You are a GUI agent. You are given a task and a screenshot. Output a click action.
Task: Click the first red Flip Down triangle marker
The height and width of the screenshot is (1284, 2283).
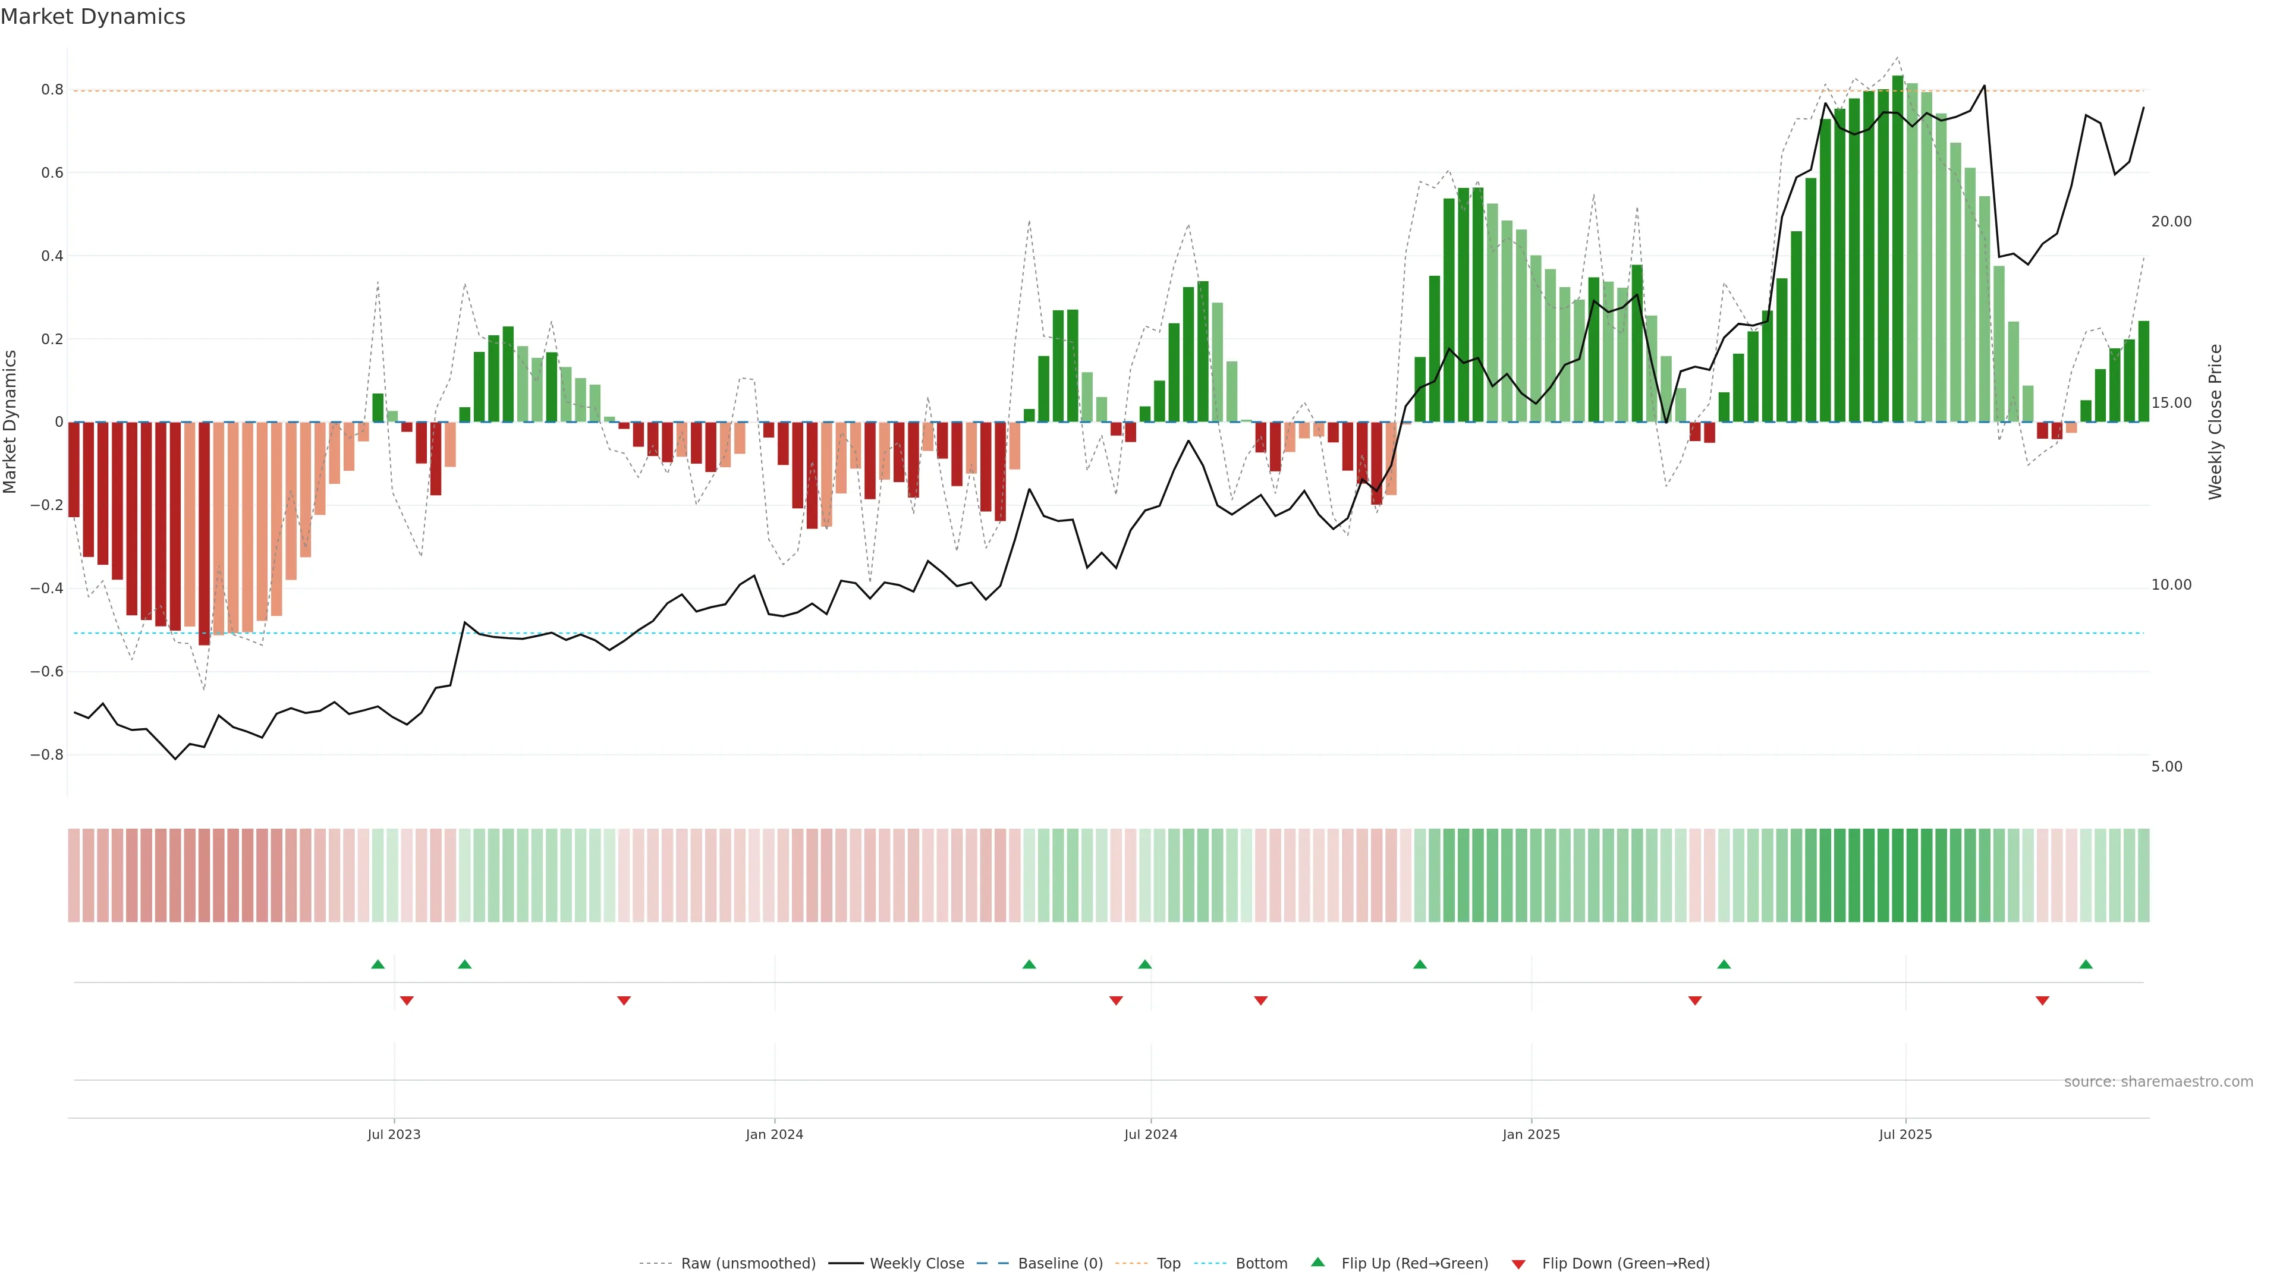coord(406,1000)
